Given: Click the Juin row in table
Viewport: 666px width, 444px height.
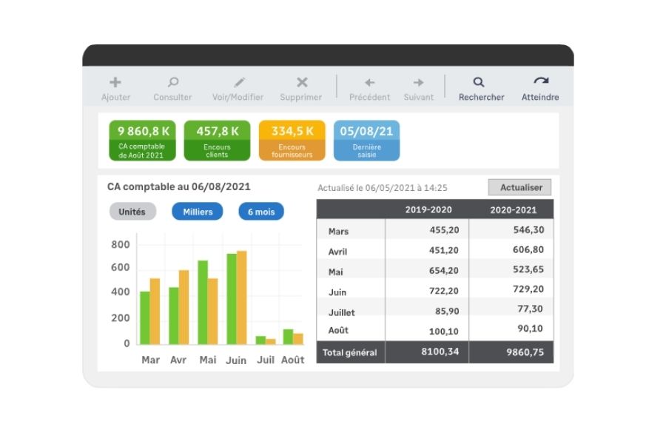Looking at the screenshot, I should click(337, 292).
